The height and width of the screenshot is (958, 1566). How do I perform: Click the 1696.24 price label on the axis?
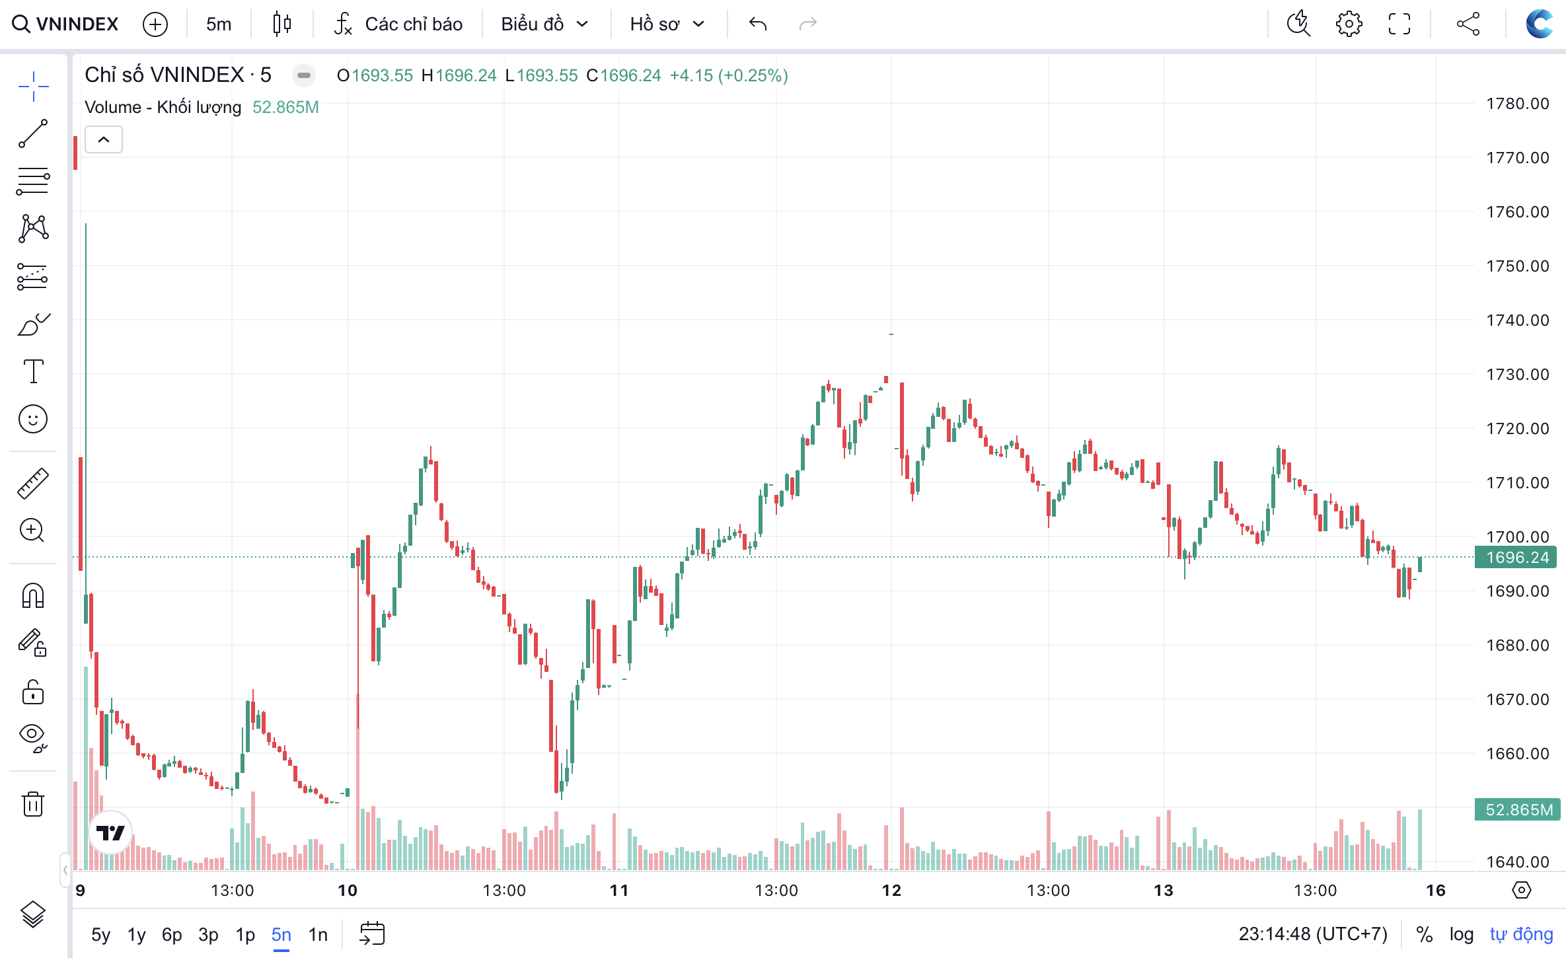click(1515, 557)
